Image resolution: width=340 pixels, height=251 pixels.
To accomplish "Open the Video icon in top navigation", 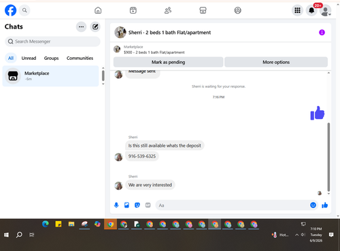I will (x=133, y=10).
